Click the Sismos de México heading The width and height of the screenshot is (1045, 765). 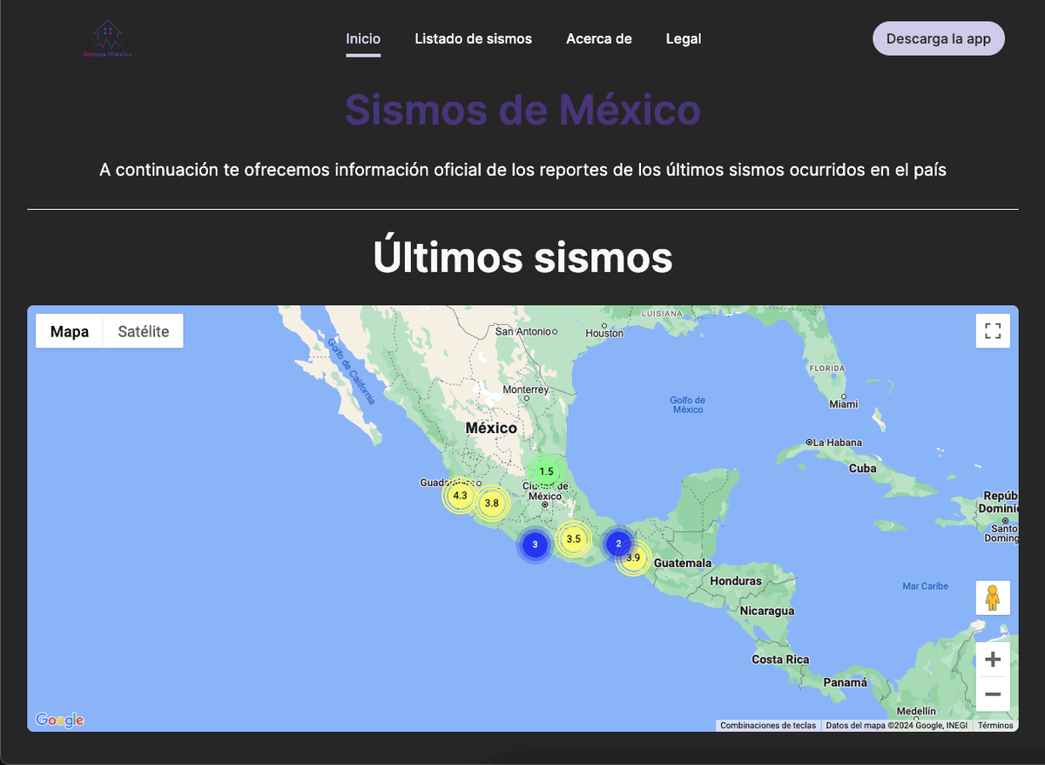[x=522, y=110]
